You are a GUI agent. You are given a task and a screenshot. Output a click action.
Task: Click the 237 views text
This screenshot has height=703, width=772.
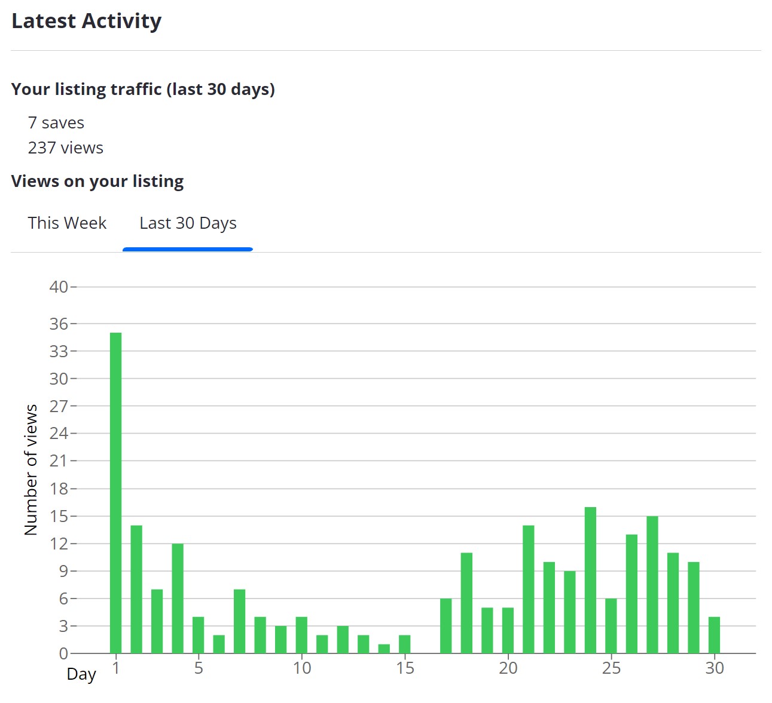click(66, 148)
